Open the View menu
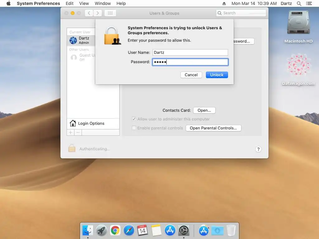319x239 pixels. 84,3
